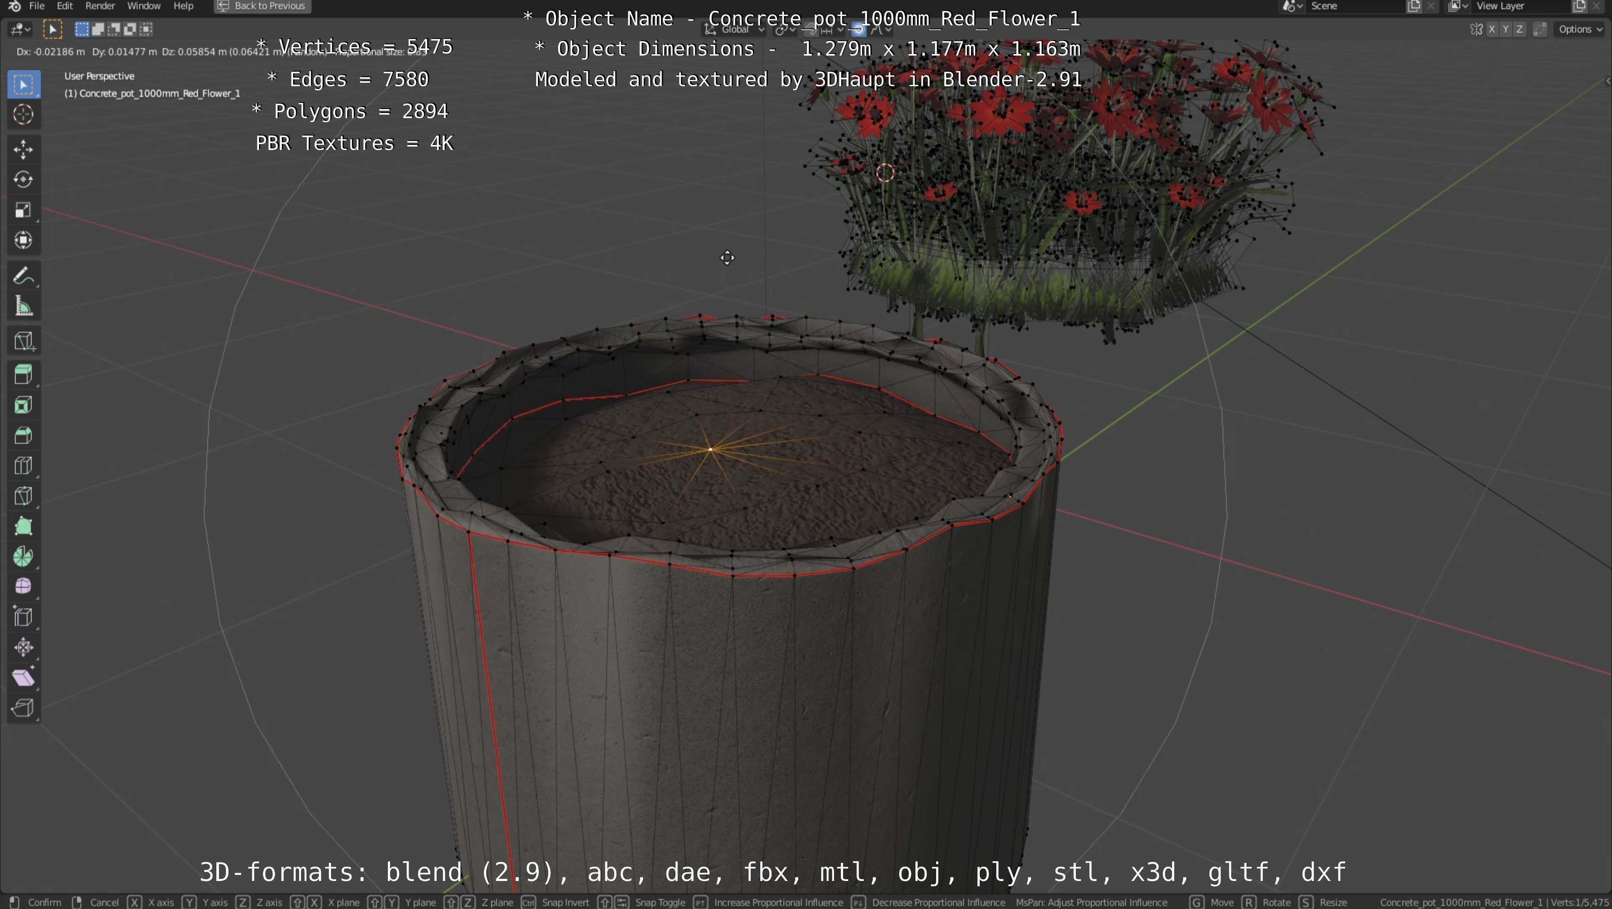Viewport: 1612px width, 909px height.
Task: Open the Edit menu
Action: tap(65, 6)
